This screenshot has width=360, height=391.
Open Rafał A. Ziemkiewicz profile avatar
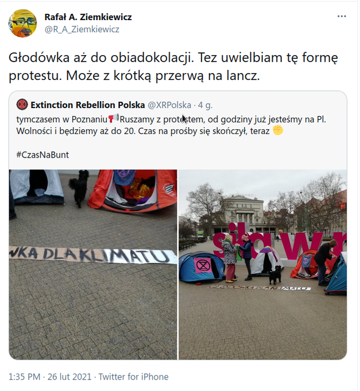click(x=22, y=24)
